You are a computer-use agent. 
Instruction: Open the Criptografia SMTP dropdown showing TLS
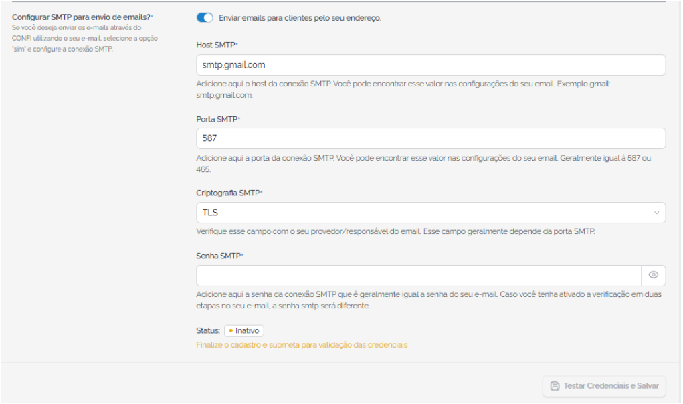(x=430, y=213)
